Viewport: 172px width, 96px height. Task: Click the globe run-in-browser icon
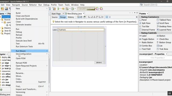pos(72,9)
